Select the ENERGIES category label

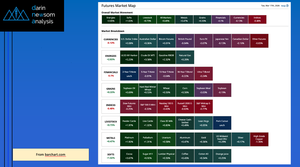tap(111, 57)
